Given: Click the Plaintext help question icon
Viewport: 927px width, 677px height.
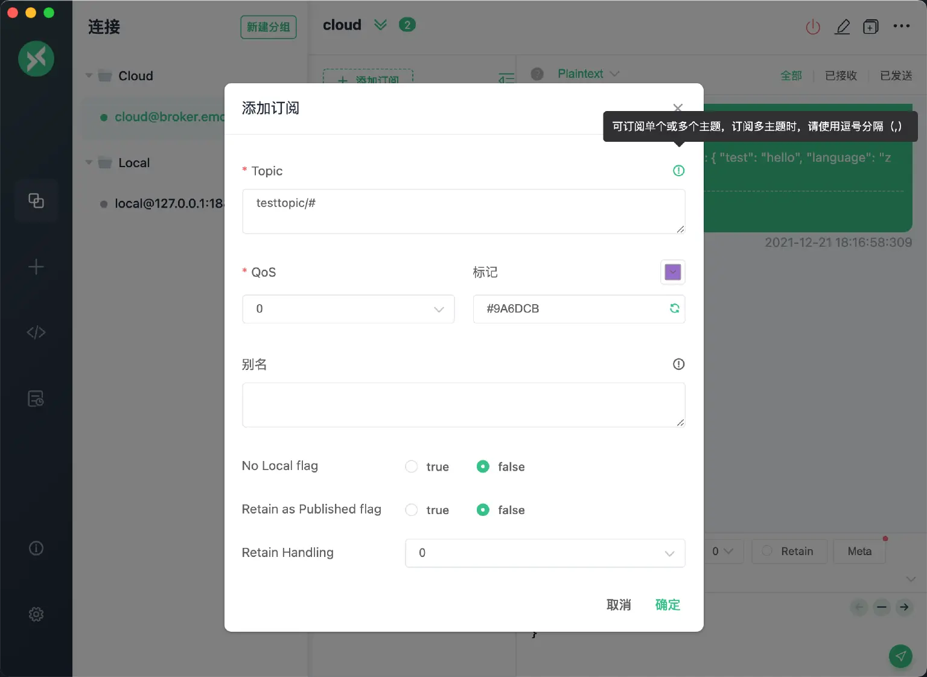Looking at the screenshot, I should coord(537,74).
